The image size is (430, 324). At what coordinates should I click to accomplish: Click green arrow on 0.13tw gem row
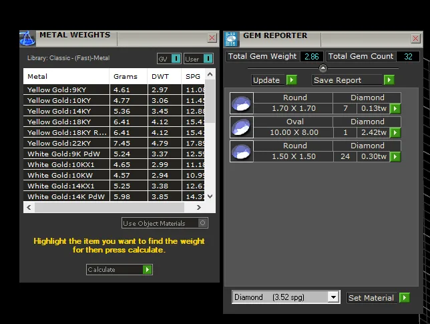[395, 108]
